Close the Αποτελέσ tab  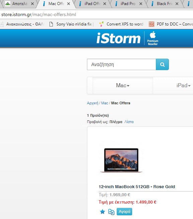click(x=32, y=4)
